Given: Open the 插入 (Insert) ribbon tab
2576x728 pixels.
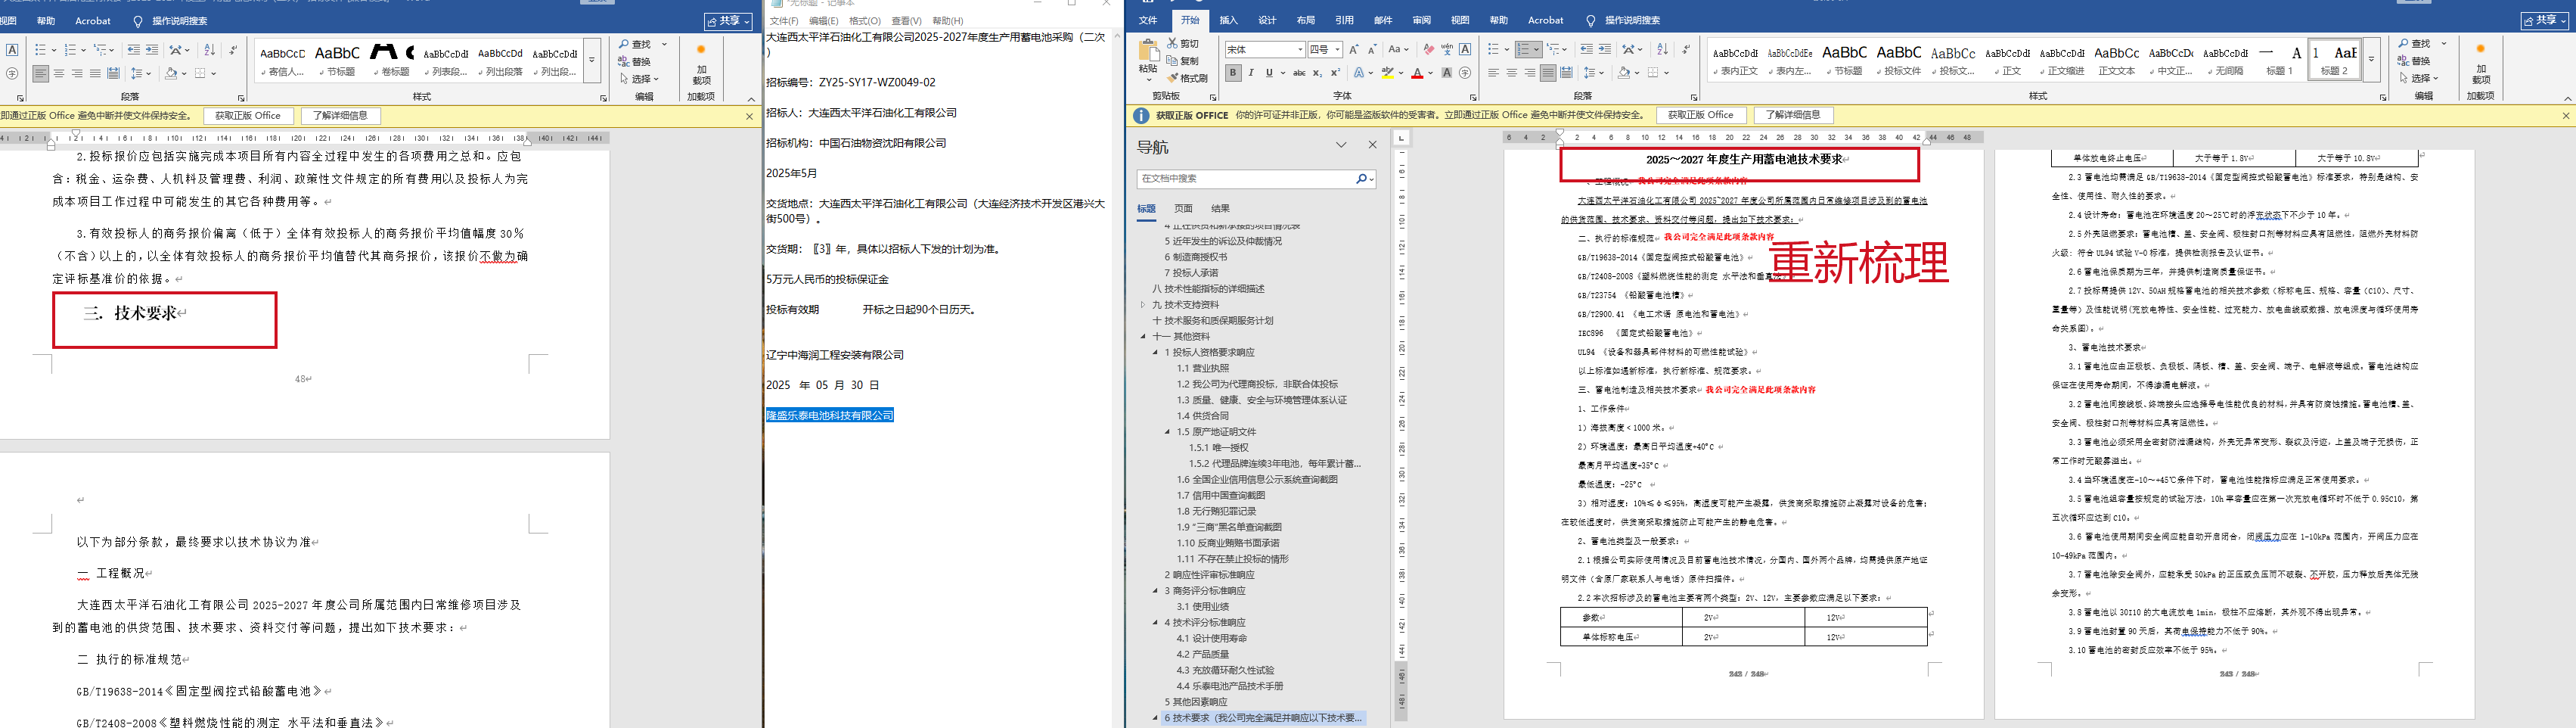Looking at the screenshot, I should [1228, 20].
